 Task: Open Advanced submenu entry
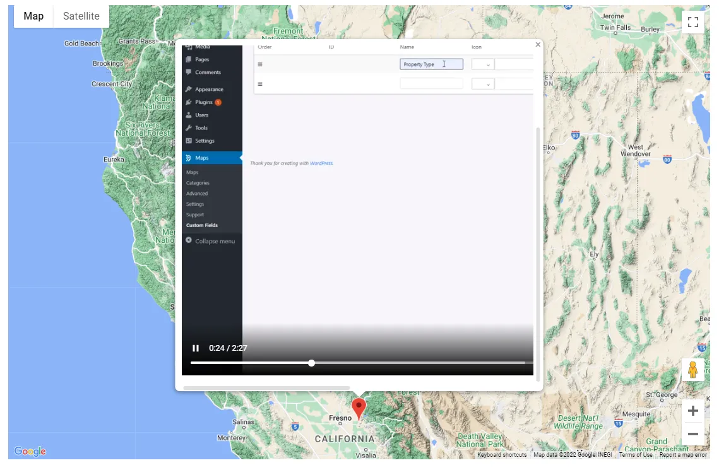tap(197, 194)
